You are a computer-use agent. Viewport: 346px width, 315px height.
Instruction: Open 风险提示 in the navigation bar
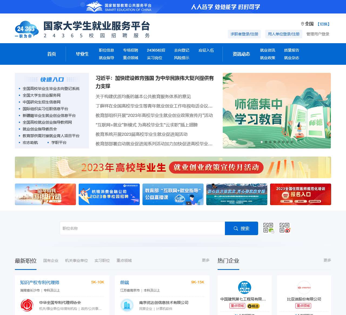[x=182, y=58]
